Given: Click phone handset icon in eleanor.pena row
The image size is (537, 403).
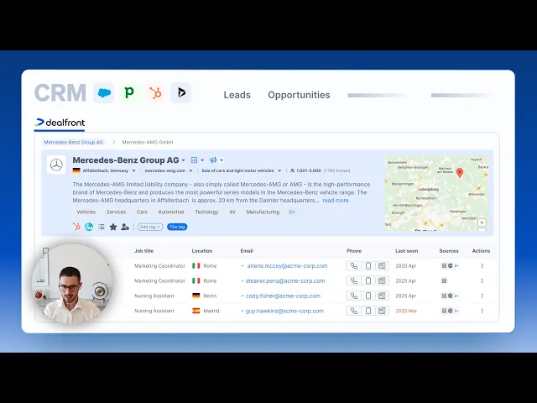Looking at the screenshot, I should point(354,281).
